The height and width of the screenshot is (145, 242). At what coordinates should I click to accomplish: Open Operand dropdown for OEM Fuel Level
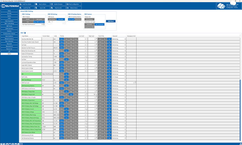(119, 83)
